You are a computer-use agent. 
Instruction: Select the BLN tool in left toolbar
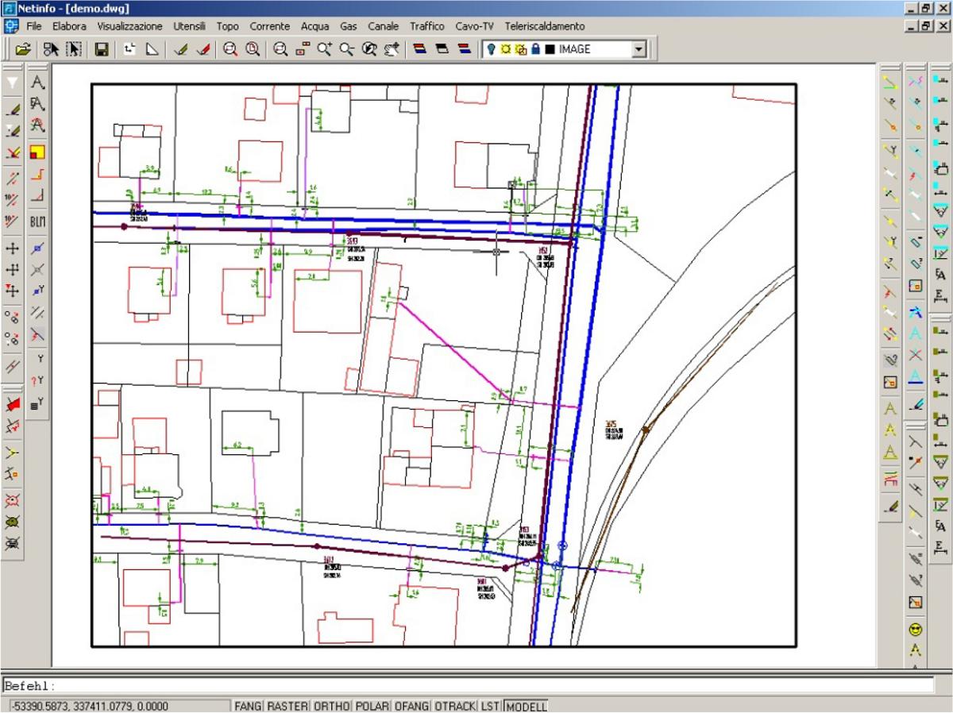tap(37, 222)
